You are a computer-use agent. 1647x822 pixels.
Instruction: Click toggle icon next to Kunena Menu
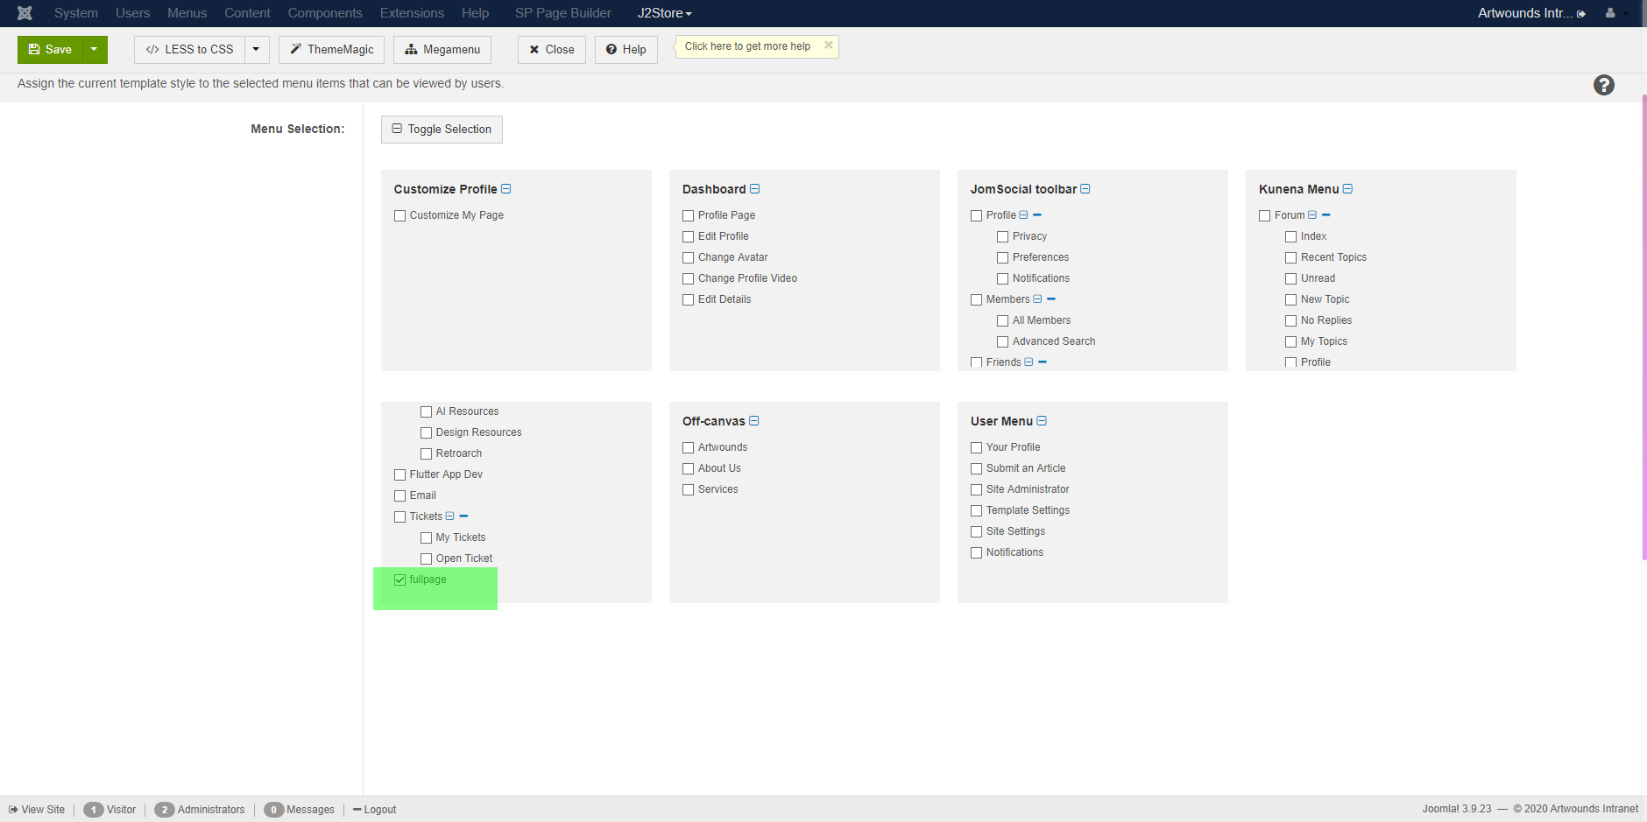pos(1347,189)
